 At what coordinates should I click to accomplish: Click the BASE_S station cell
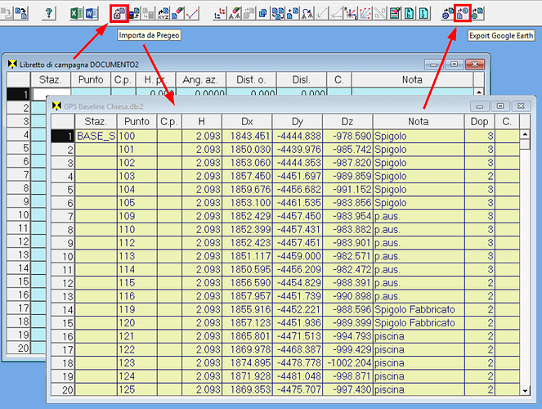click(96, 136)
